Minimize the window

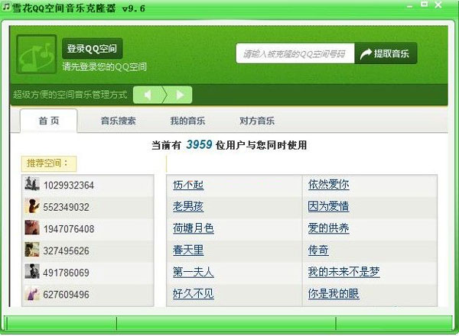pos(410,5)
